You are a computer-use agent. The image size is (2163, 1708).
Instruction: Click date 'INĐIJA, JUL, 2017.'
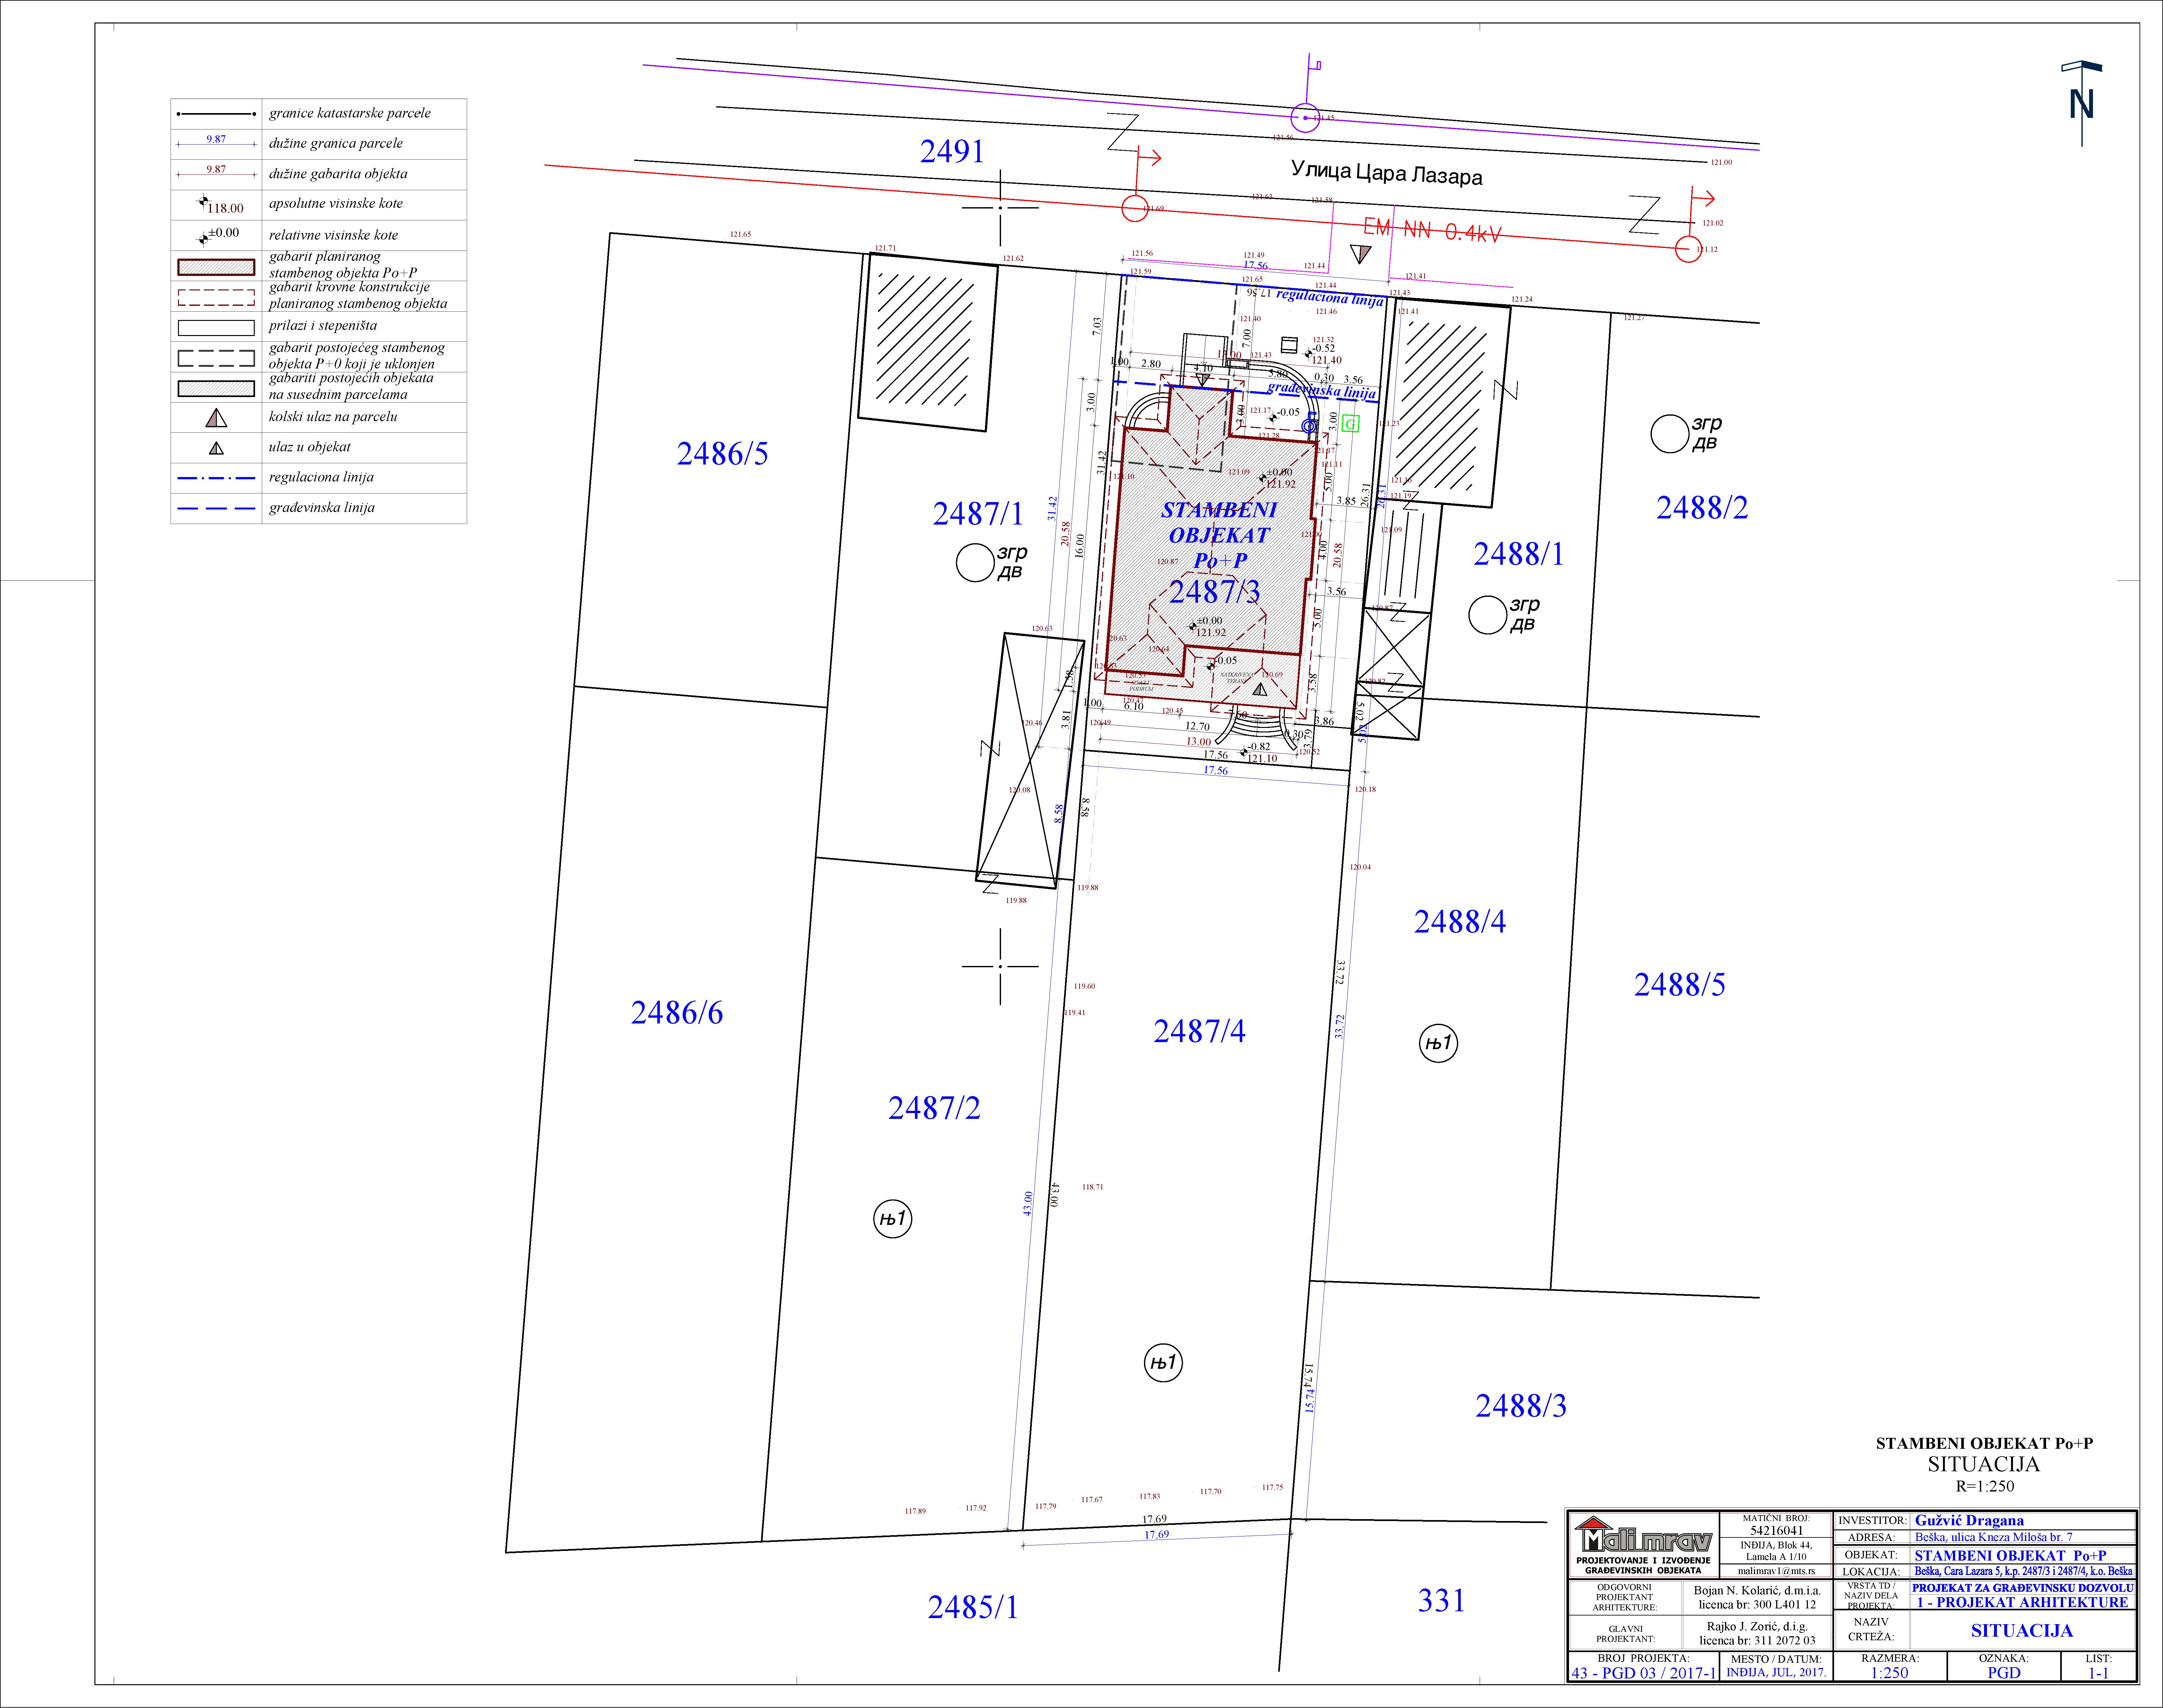(x=1776, y=1672)
